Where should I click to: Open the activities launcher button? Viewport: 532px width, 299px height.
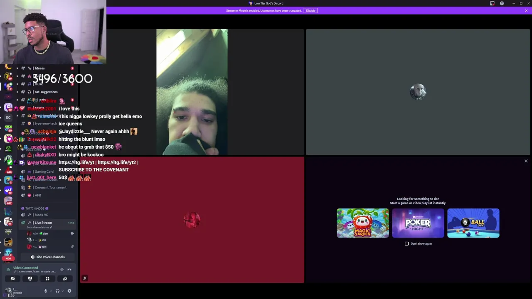pos(47,279)
